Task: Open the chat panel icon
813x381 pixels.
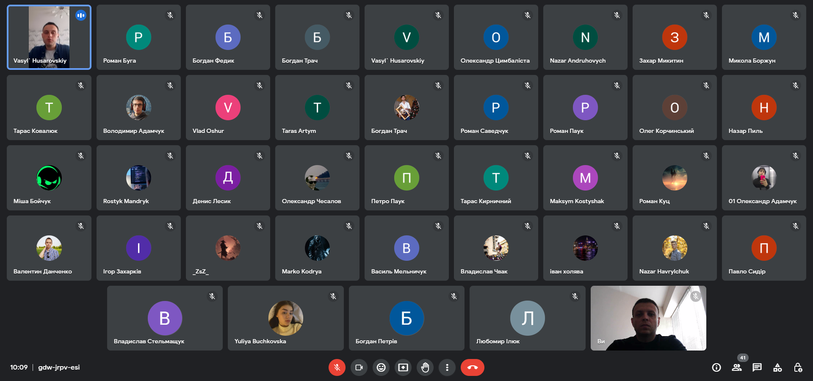Action: click(x=757, y=367)
